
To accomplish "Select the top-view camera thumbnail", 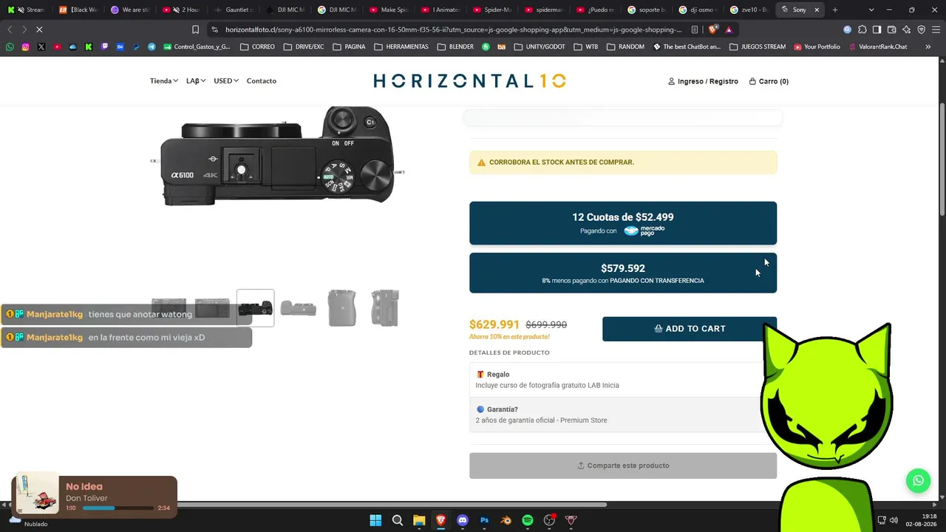I will [x=255, y=308].
